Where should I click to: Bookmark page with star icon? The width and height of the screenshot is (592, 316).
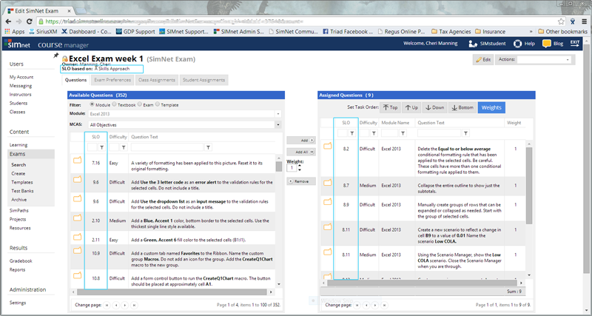(x=561, y=21)
